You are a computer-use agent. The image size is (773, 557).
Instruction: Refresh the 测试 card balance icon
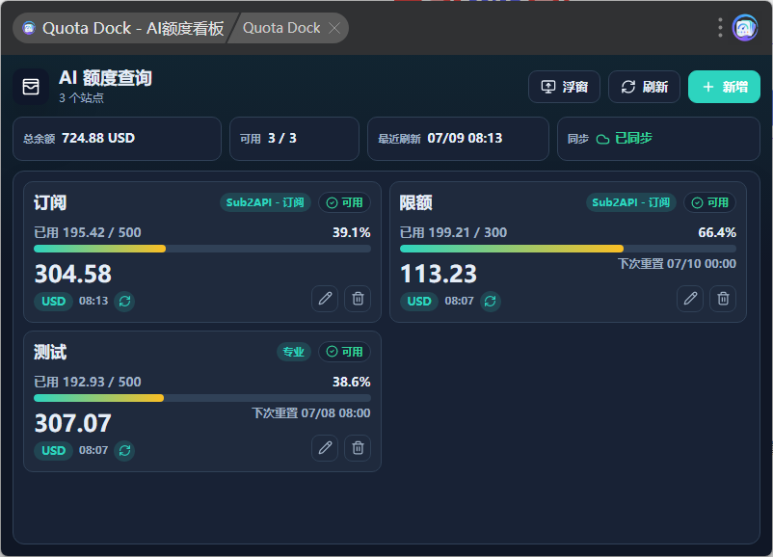(124, 451)
